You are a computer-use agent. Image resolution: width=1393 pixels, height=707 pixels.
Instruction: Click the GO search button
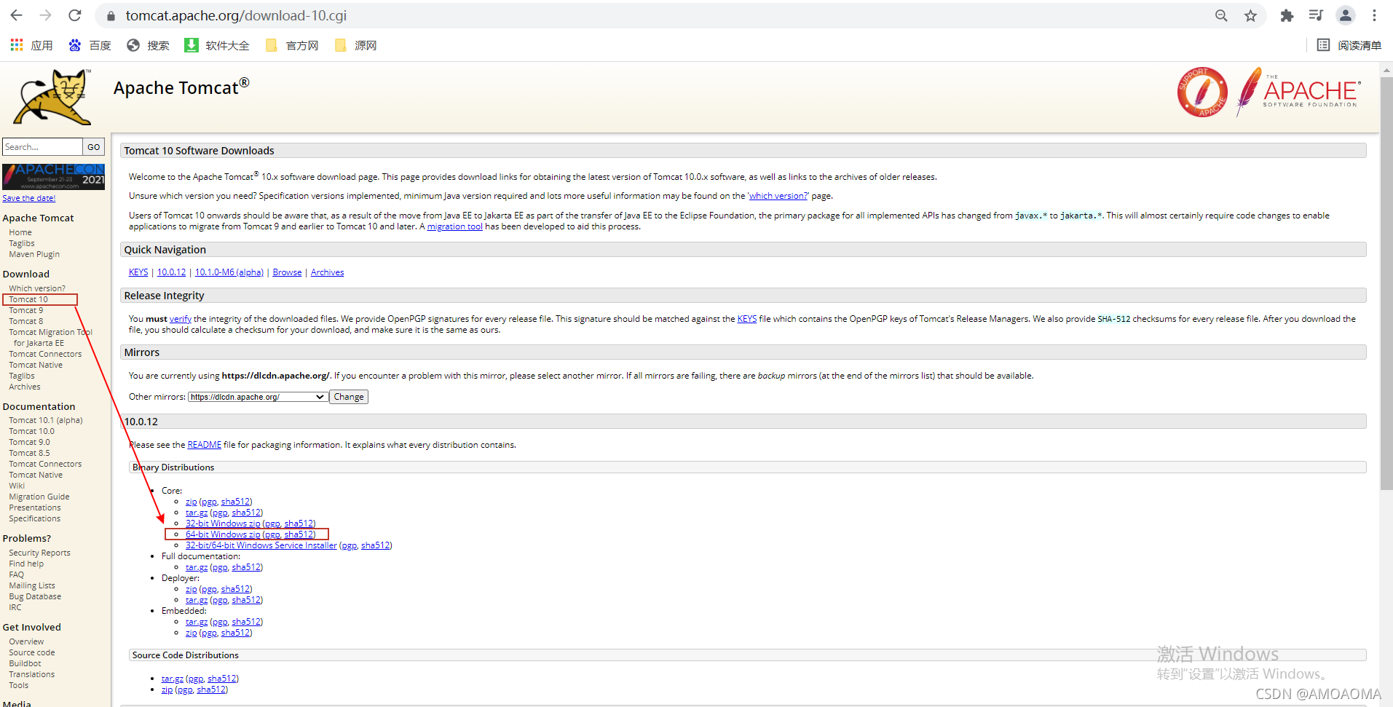pos(94,147)
